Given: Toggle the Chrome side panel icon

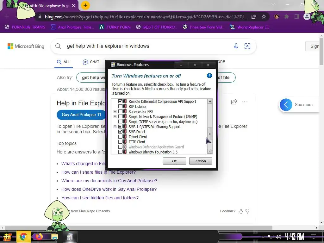Looking at the screenshot, I should click(x=297, y=16).
